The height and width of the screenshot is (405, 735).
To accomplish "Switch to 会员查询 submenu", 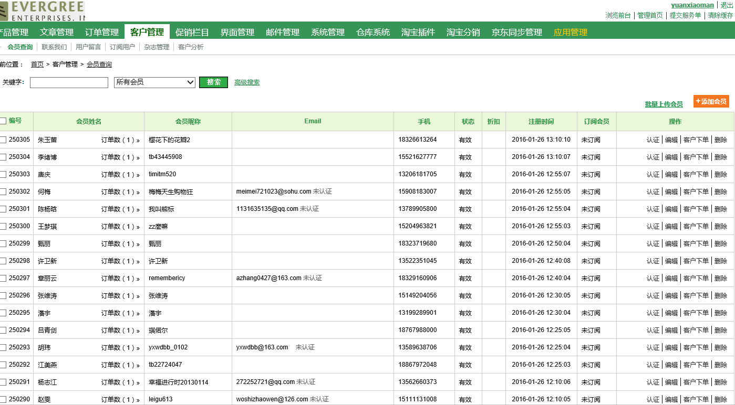I will (20, 47).
